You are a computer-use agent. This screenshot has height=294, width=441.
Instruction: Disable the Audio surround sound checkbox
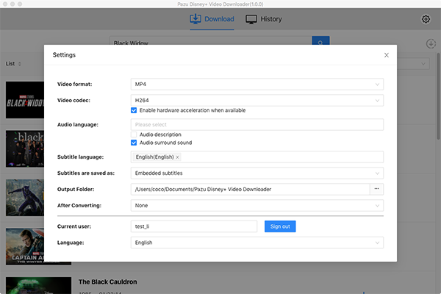[x=134, y=143]
